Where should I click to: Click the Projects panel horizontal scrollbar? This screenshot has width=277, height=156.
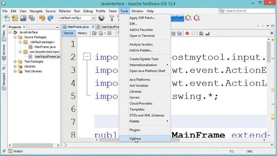(x=32, y=145)
